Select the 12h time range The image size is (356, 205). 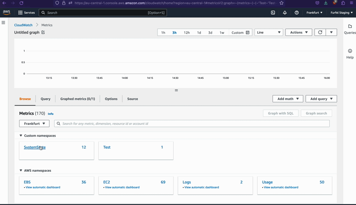coord(187,32)
